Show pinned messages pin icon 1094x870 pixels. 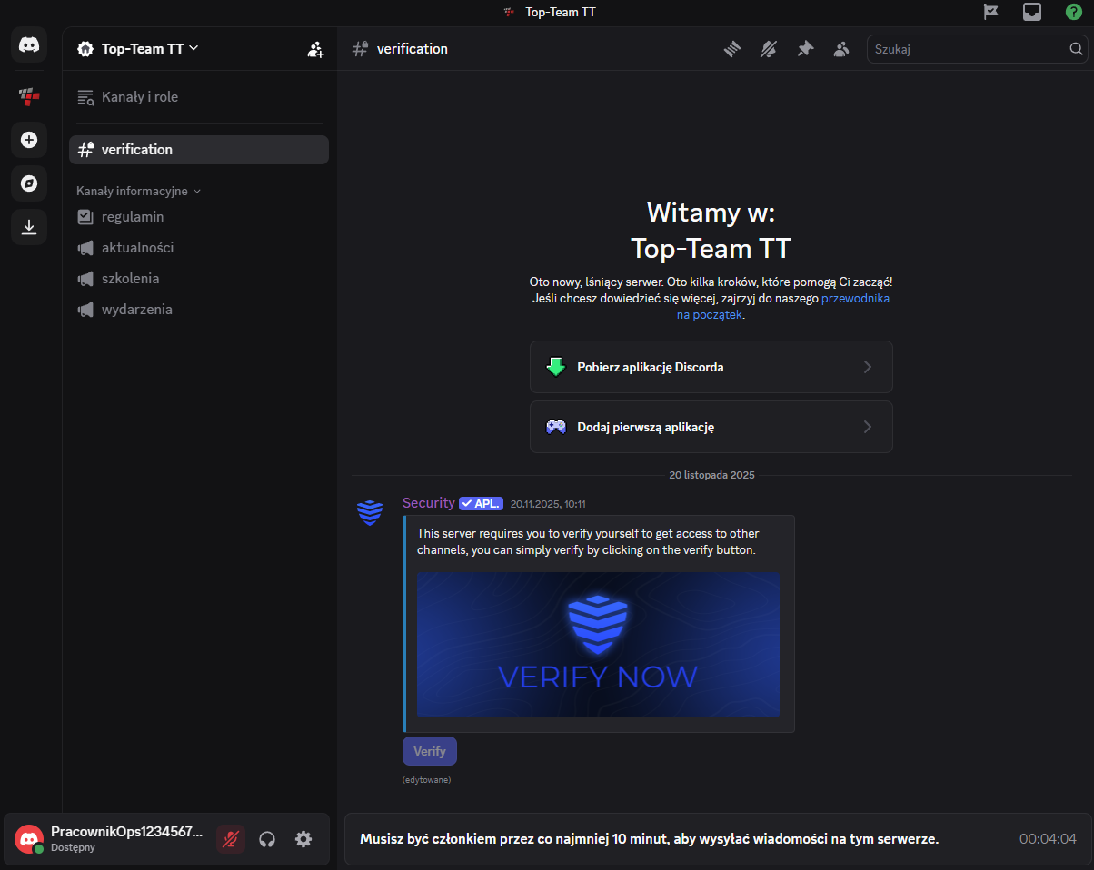tap(805, 49)
